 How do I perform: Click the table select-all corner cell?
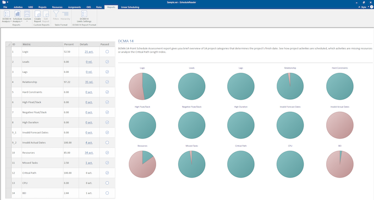coord(8,44)
